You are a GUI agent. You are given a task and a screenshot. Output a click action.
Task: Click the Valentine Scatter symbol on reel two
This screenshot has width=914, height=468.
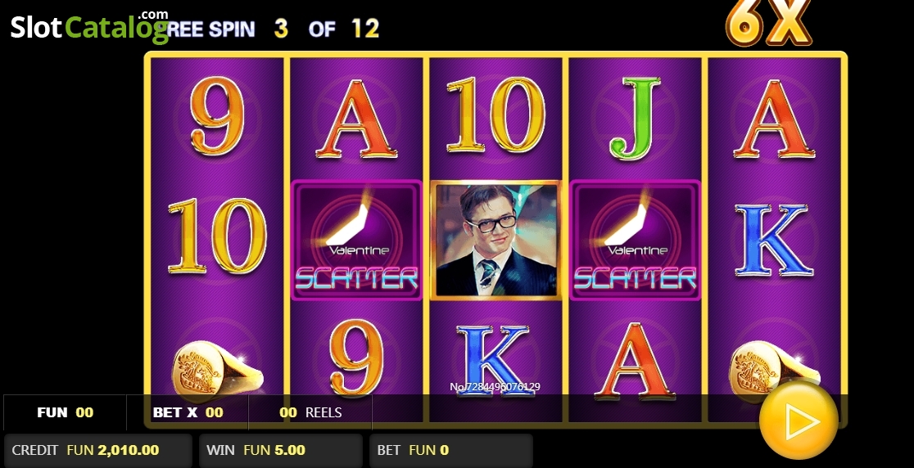click(356, 240)
